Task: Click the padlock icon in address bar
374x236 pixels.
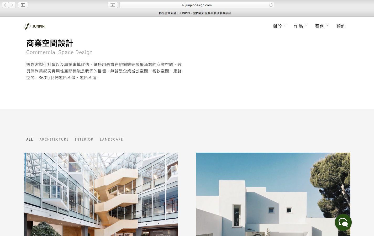Action: coord(183,5)
